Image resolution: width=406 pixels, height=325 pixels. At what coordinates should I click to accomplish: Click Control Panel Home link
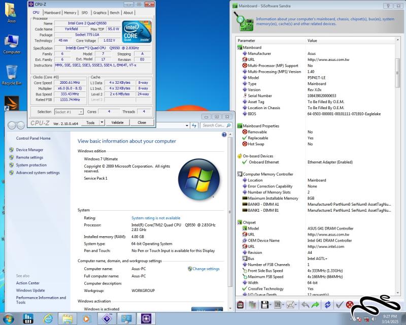[33, 138]
